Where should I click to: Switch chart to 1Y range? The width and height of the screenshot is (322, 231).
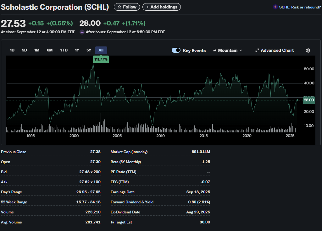pyautogui.click(x=77, y=50)
